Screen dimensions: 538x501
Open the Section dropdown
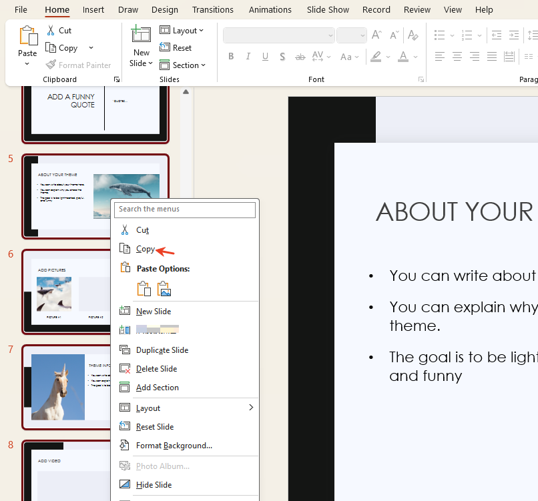pyautogui.click(x=184, y=65)
